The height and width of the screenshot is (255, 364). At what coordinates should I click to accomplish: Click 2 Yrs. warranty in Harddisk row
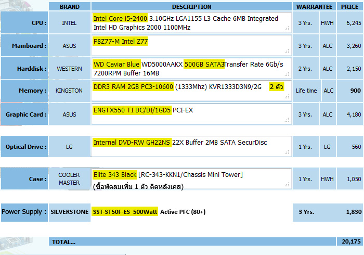tap(305, 69)
